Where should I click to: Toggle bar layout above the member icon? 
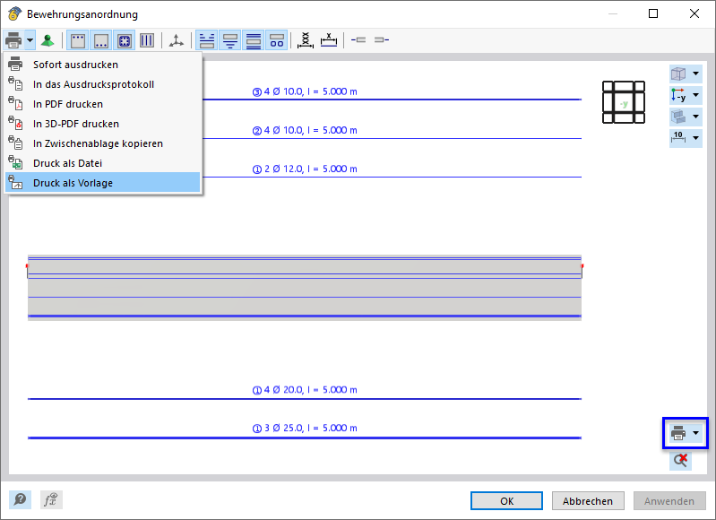pos(207,40)
